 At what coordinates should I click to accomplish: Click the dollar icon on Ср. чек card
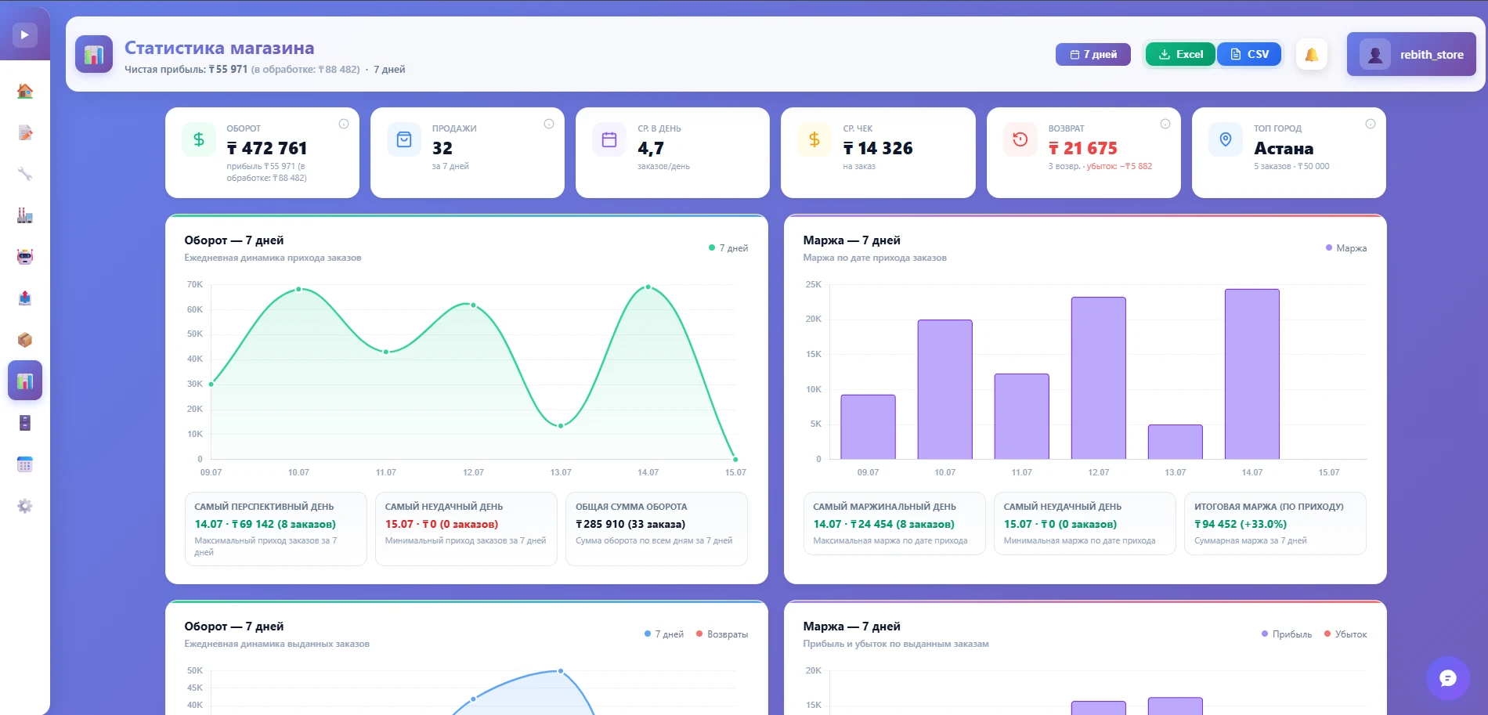click(814, 139)
